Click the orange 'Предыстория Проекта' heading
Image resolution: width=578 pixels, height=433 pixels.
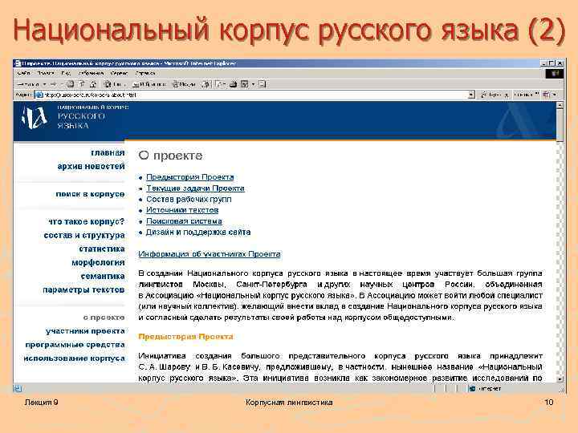tap(185, 337)
